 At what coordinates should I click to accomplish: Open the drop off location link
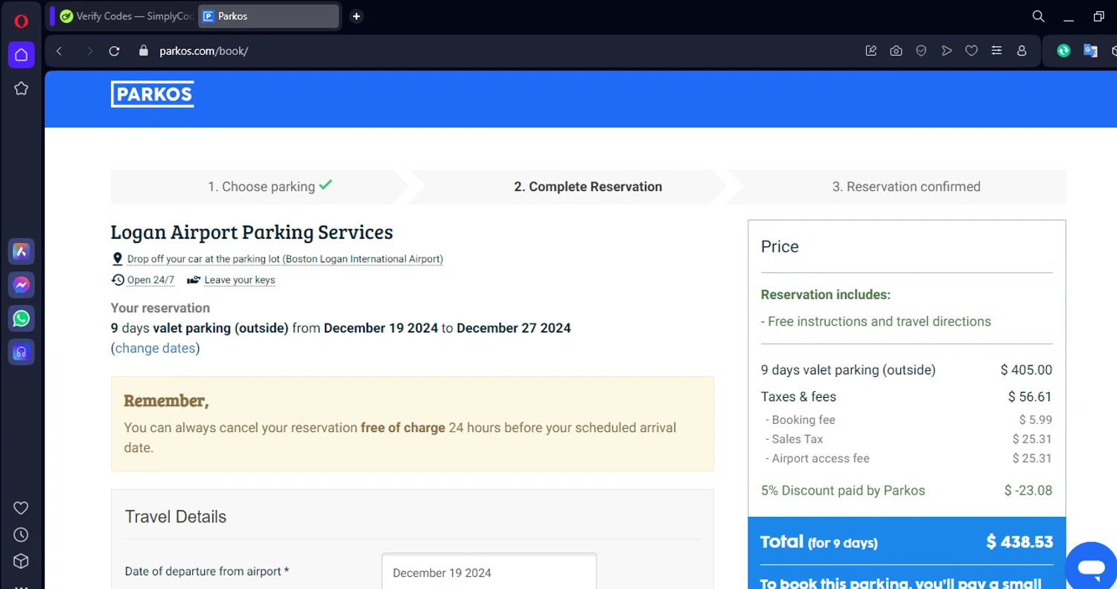[x=285, y=259]
